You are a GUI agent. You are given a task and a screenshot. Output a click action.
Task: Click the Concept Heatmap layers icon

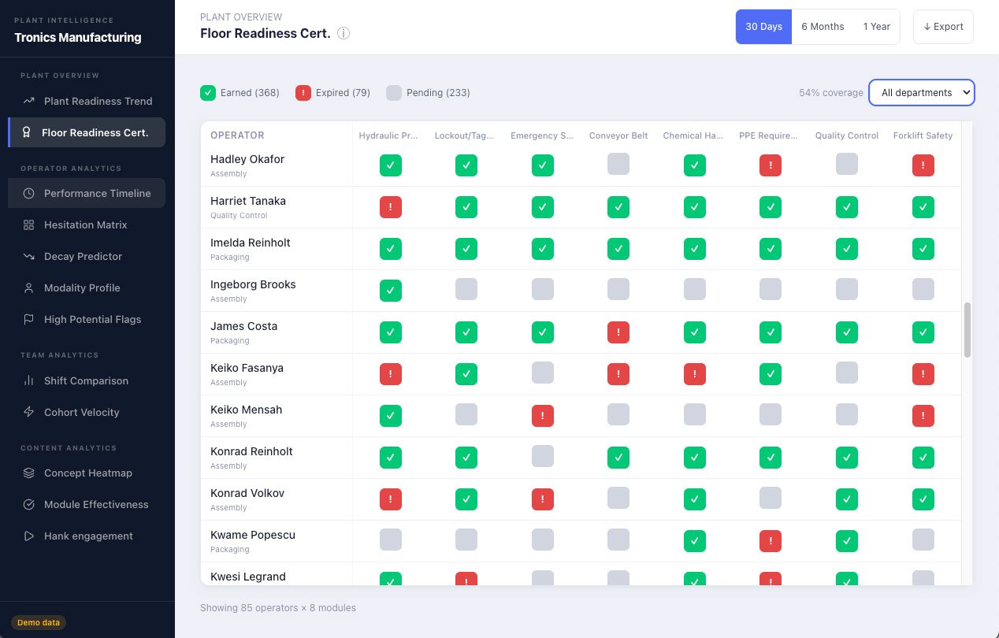29,473
